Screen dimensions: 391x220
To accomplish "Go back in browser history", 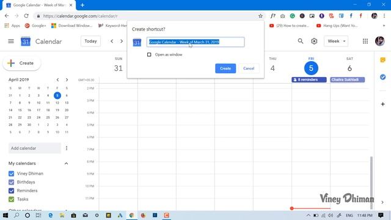I will point(7,16).
